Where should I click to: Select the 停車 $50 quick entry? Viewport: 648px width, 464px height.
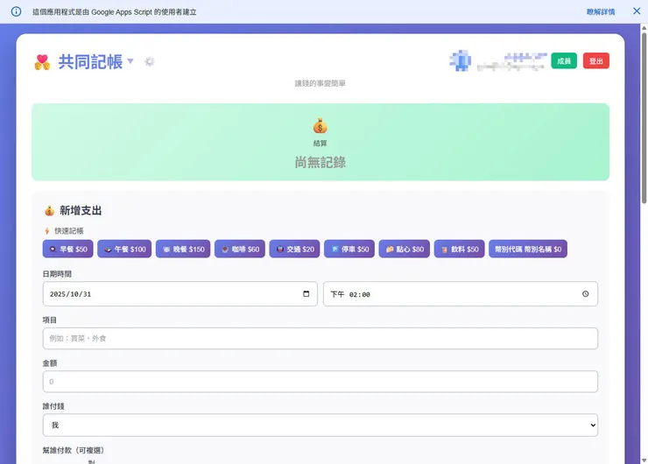point(349,249)
